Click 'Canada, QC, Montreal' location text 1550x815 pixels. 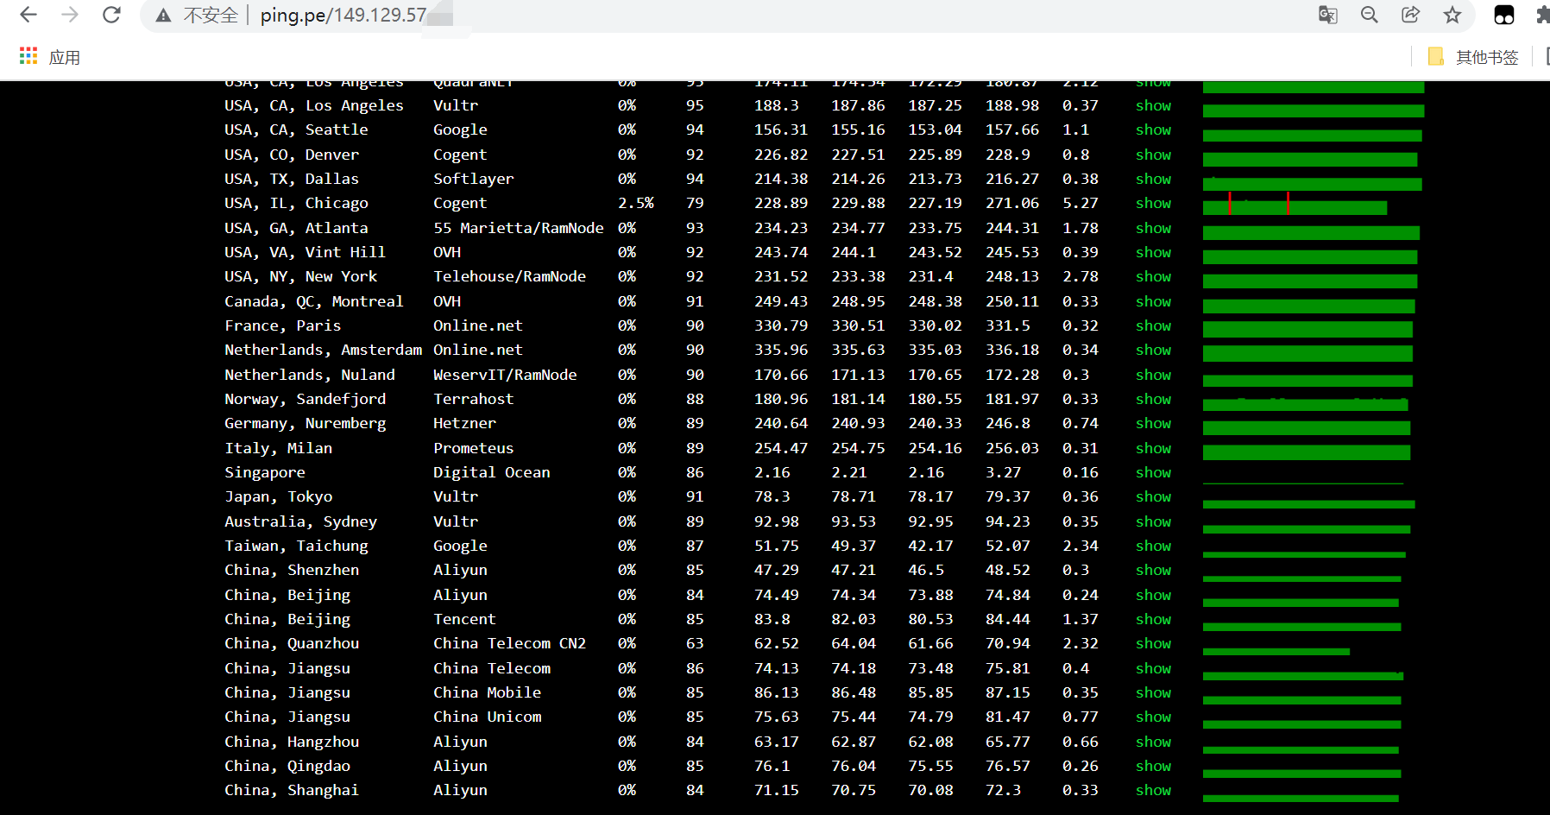313,301
